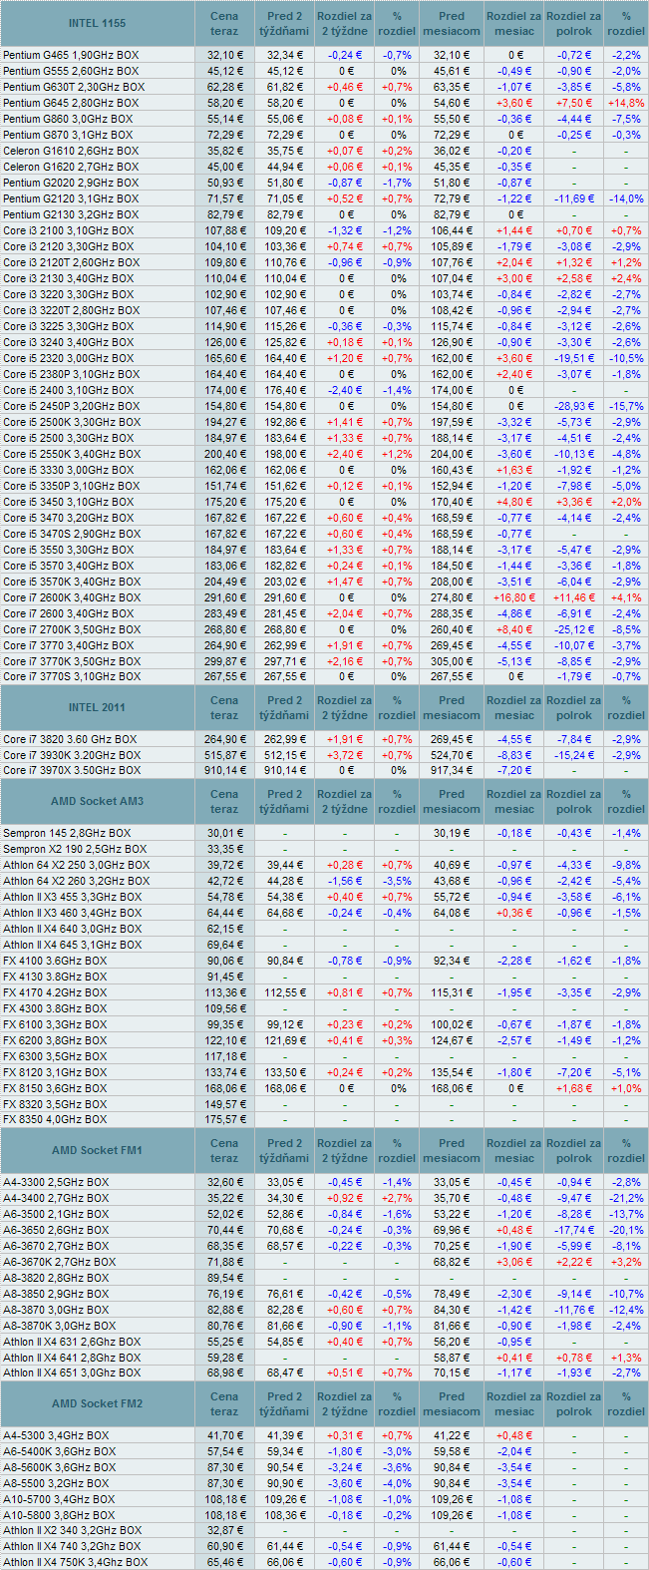Click the '+16,80 €' monthly difference for Core i7 2600K
The width and height of the screenshot is (649, 1570).
(514, 597)
